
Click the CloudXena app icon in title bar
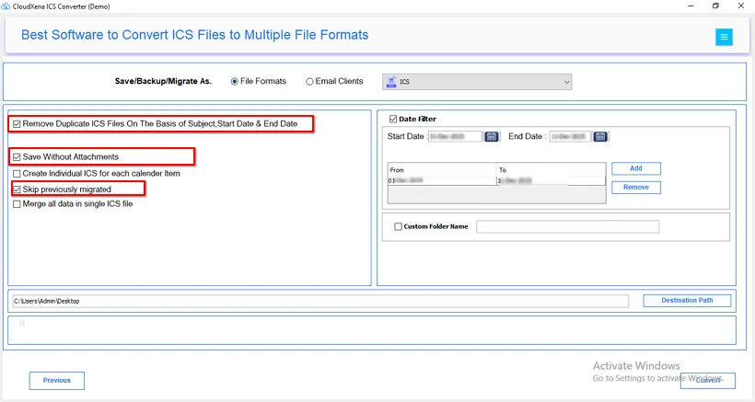[6, 6]
